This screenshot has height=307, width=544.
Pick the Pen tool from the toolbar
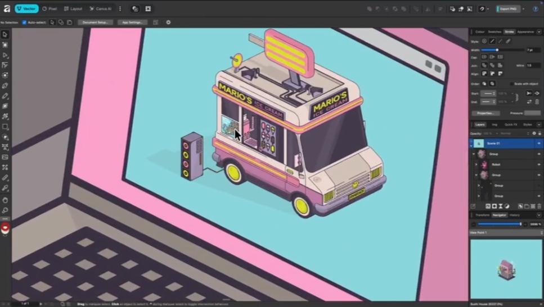(x=5, y=86)
